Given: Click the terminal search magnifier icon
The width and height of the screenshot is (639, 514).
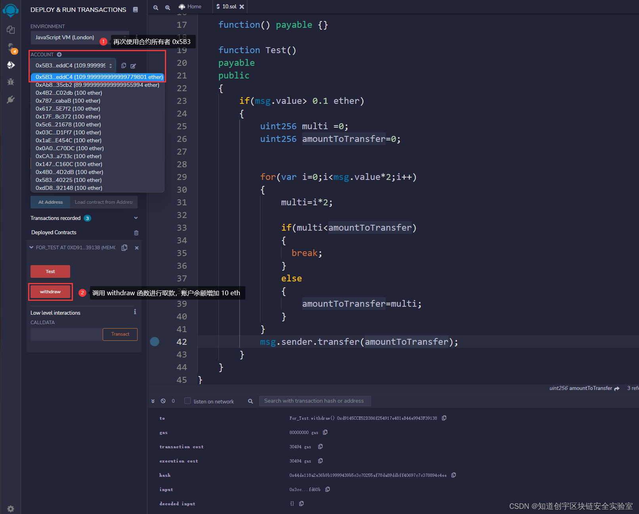Looking at the screenshot, I should pos(251,401).
